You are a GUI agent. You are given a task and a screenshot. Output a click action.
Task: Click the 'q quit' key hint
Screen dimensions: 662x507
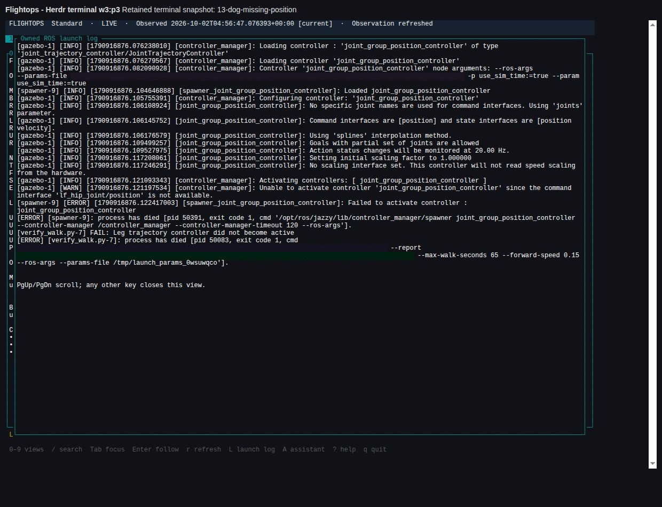(x=375, y=449)
